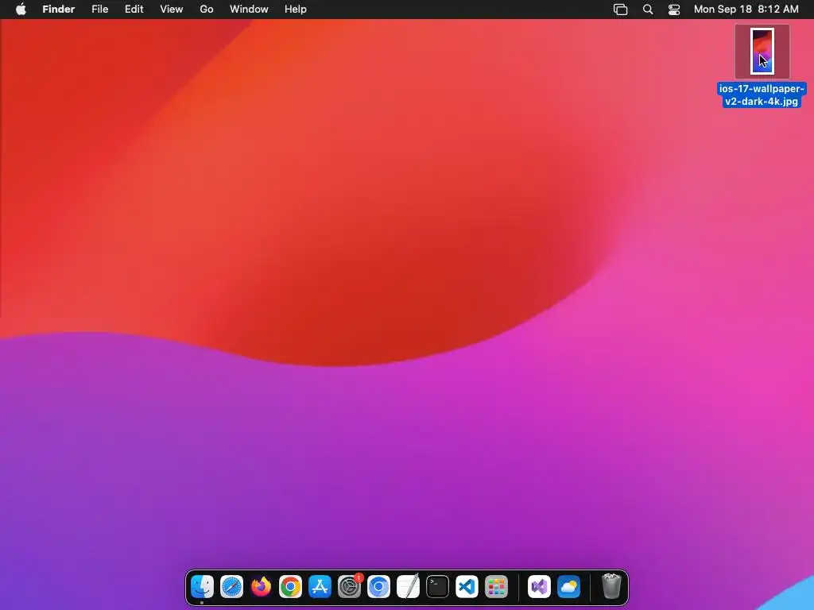Open the cloud weather app in Dock
The height and width of the screenshot is (610, 814).
coord(568,587)
